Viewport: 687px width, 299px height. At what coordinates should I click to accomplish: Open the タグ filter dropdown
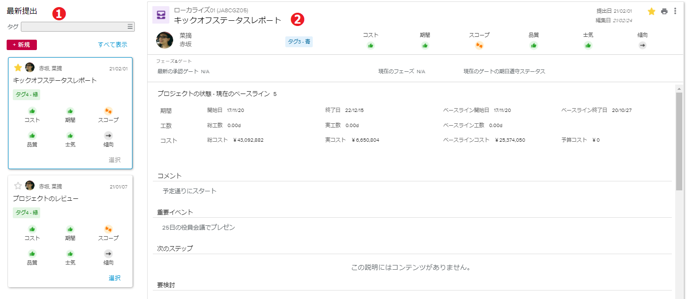coord(78,26)
